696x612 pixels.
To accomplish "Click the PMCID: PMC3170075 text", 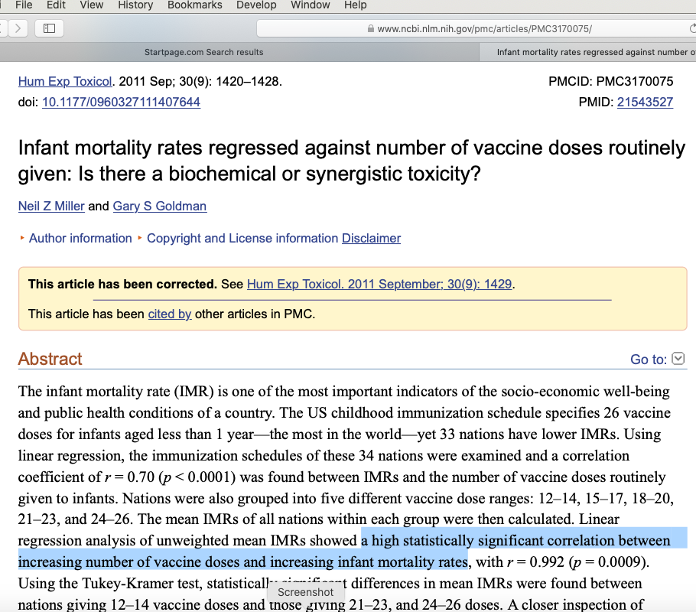I will [x=611, y=82].
